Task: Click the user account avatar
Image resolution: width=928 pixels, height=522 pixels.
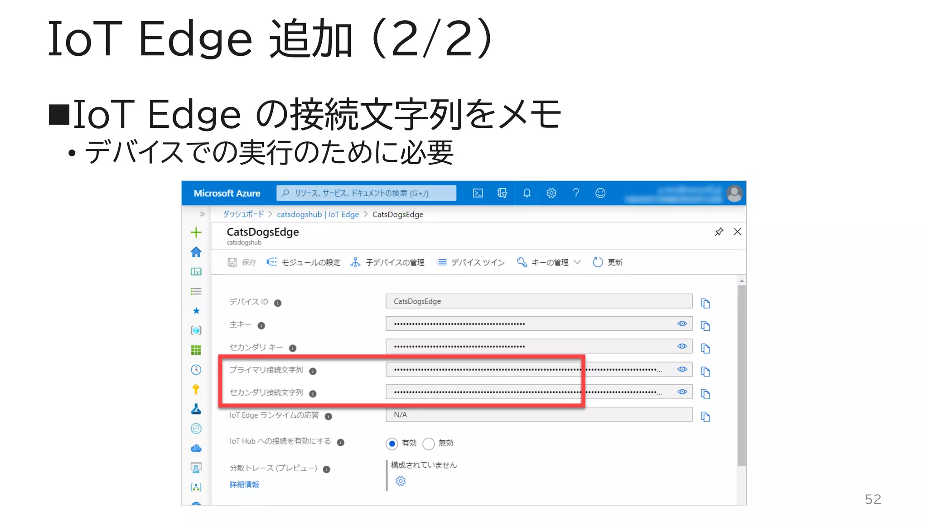Action: coord(735,193)
